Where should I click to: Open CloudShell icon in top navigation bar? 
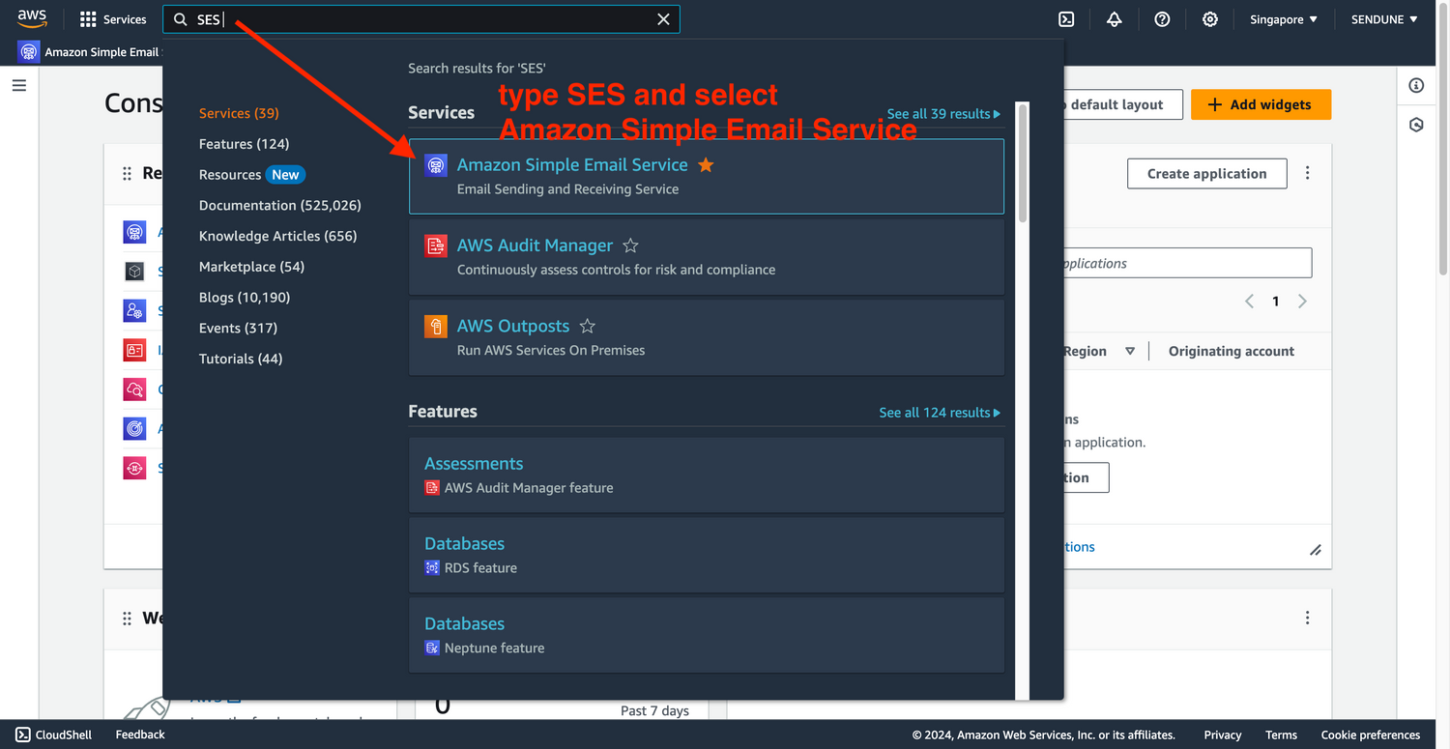coord(1067,19)
